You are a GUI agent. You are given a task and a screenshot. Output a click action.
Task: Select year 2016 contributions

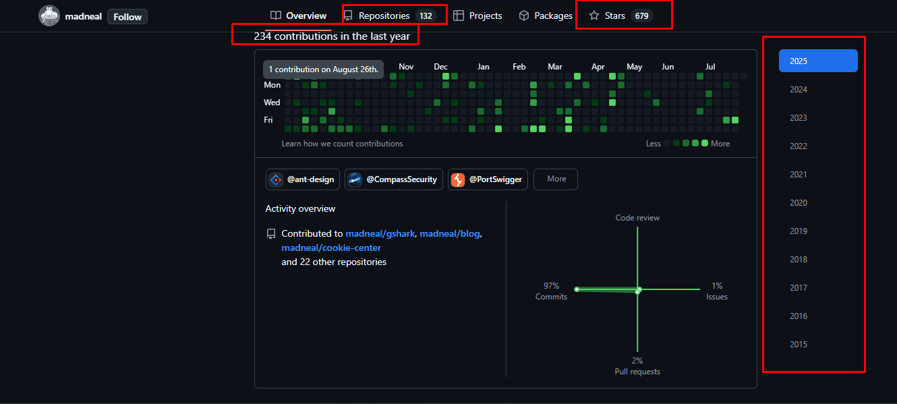(818, 316)
